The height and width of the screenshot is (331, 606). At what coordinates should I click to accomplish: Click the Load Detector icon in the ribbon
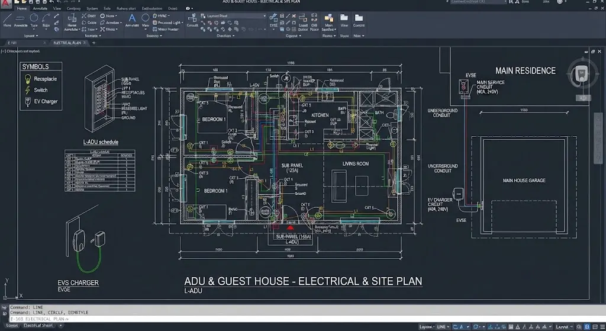point(303,18)
